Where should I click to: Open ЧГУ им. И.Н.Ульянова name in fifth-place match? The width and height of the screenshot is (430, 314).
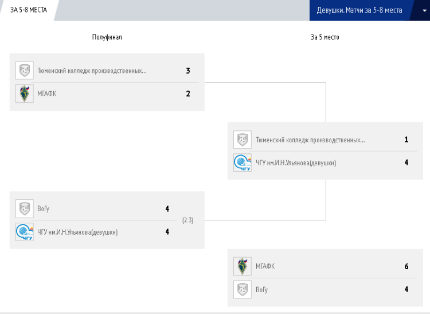pyautogui.click(x=296, y=163)
